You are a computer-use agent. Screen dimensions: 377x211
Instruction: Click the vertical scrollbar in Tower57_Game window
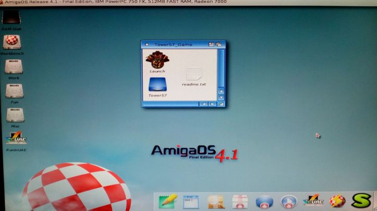[x=221, y=65]
